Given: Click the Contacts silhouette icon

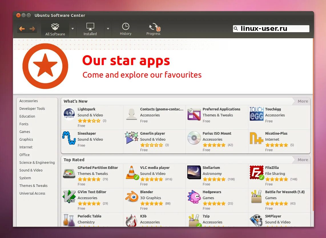Looking at the screenshot, I should pyautogui.click(x=131, y=114).
